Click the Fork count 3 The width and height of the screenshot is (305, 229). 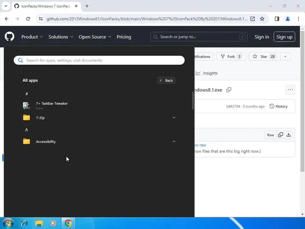(x=239, y=56)
